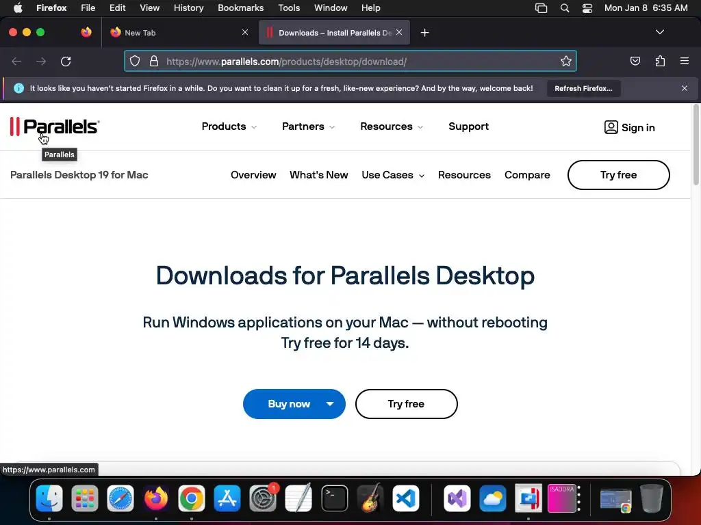The image size is (701, 525).
Task: Click the forward navigation arrow
Action: point(41,61)
